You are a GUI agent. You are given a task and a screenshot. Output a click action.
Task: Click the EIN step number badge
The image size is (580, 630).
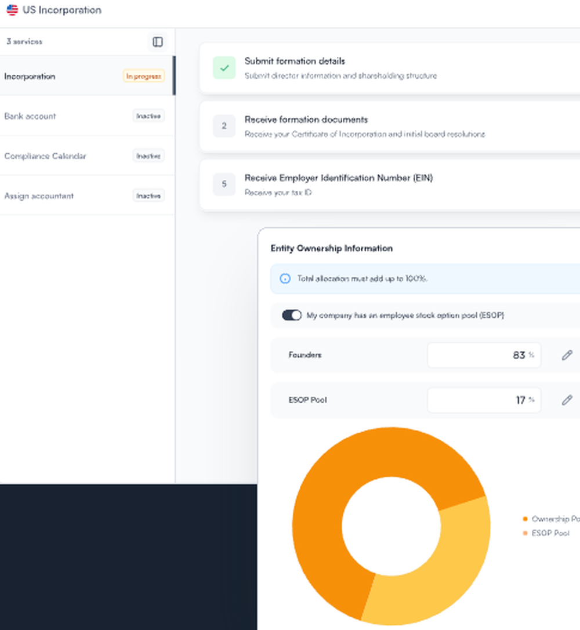(x=224, y=184)
